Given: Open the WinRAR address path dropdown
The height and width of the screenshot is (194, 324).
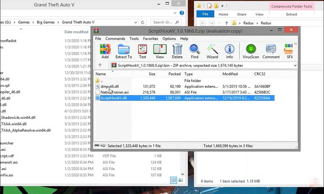Looking at the screenshot, I should point(295,65).
